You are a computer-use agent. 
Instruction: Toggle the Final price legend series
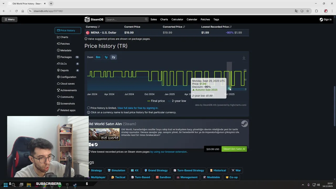point(156,101)
